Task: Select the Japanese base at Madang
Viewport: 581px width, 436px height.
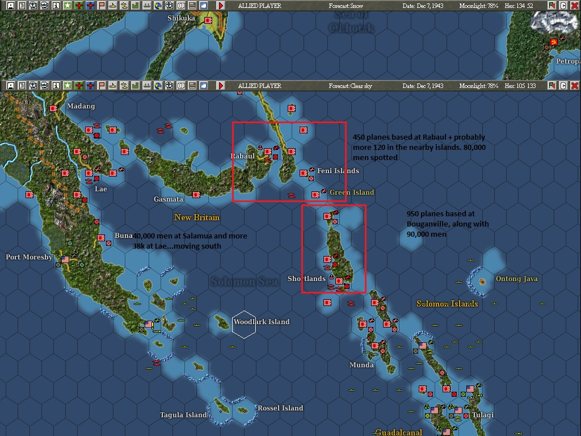Action: [53, 108]
